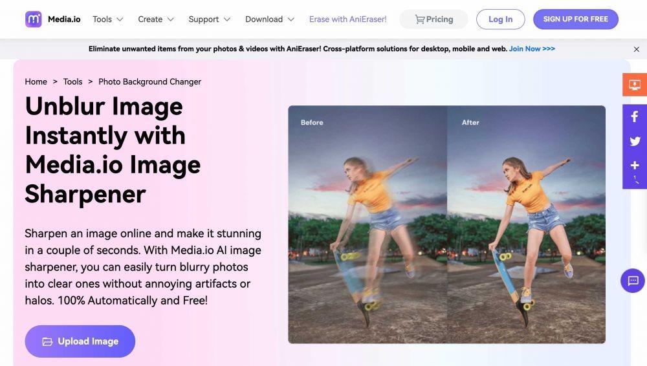Screen dimensions: 647x366
Task: Expand more sharing options plus icon
Action: (635, 166)
